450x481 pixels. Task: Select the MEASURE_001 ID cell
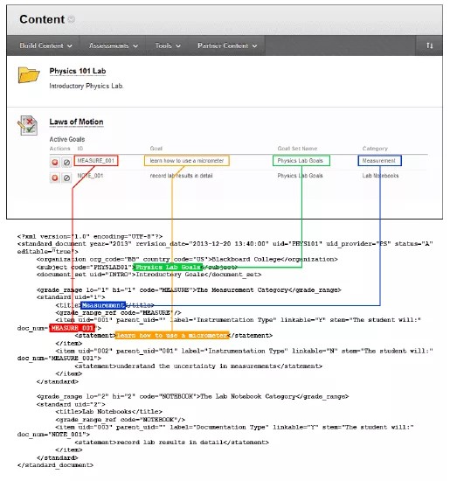(x=95, y=160)
